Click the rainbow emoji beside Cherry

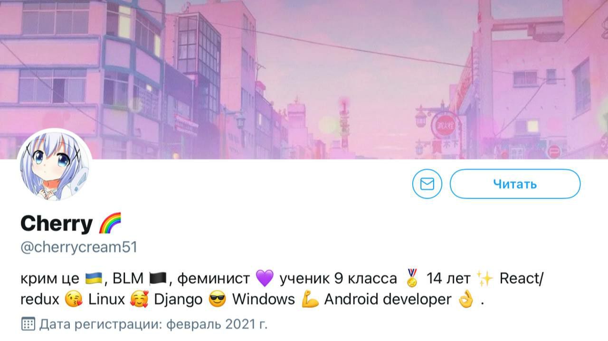coord(110,223)
